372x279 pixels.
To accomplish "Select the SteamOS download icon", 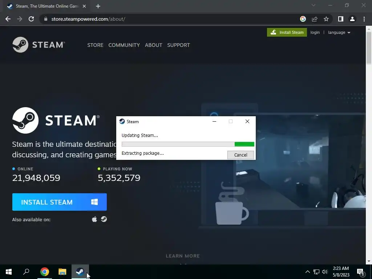I will [x=104, y=219].
